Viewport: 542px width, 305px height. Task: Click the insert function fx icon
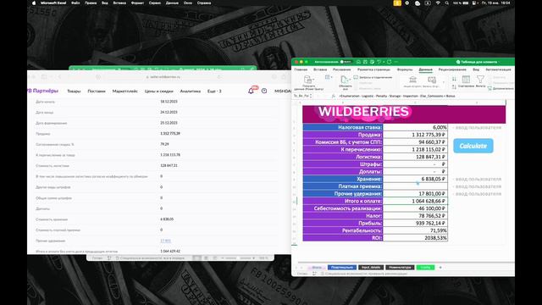tap(333, 96)
